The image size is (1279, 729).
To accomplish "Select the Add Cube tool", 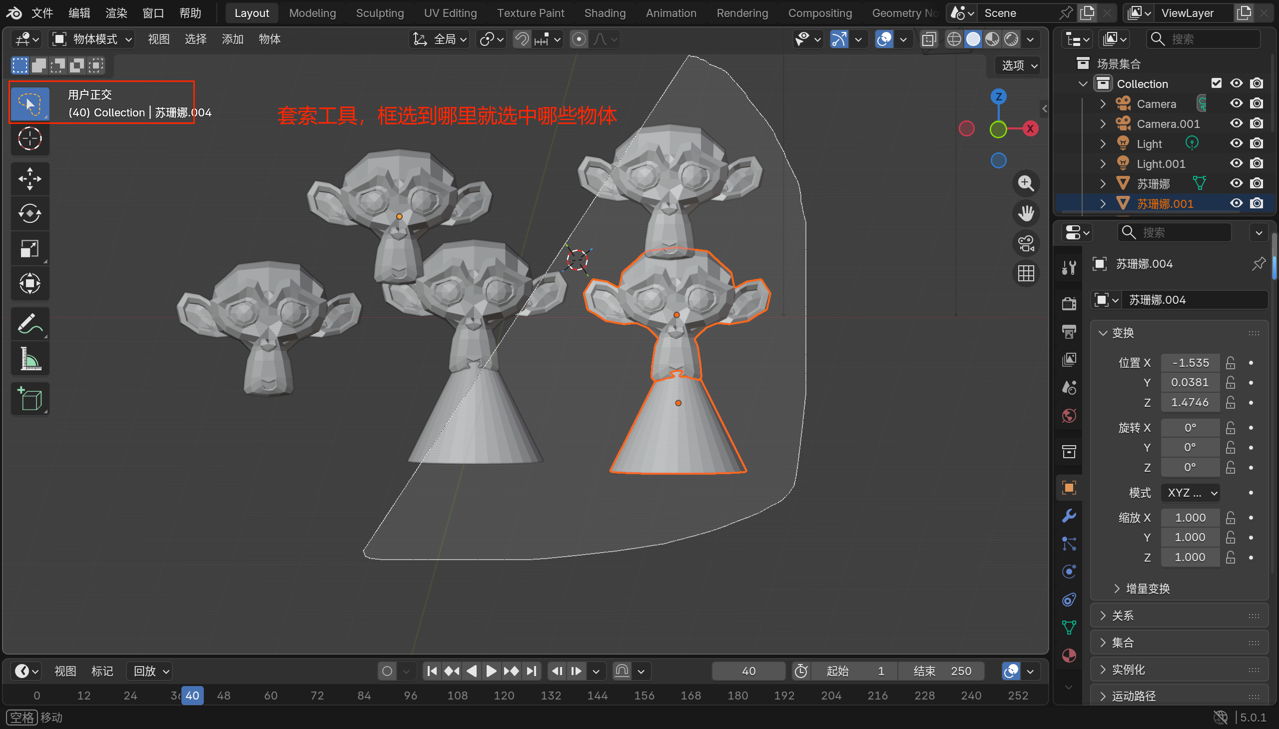I will coord(29,399).
